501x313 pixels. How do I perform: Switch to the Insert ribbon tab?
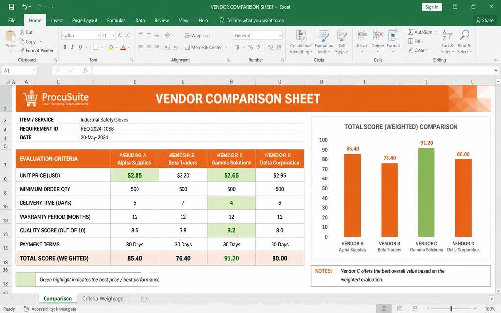pos(57,20)
